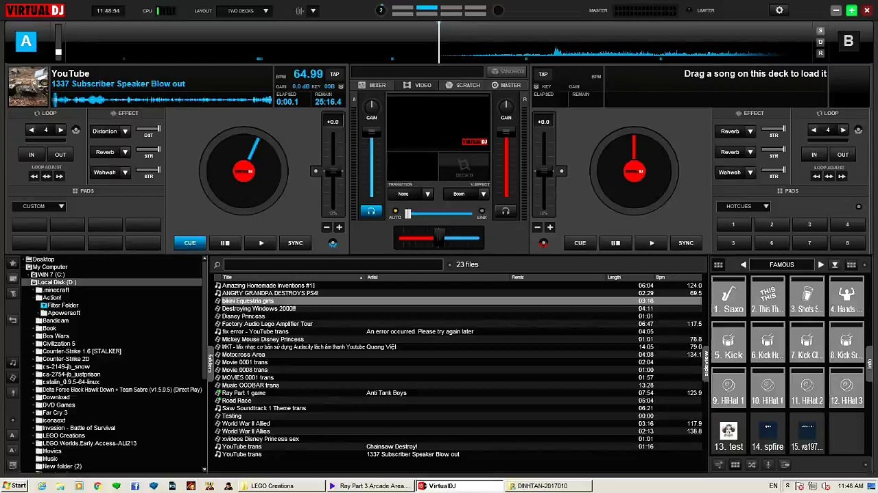
Task: Select the 'Motocross Area' track row
Action: [458, 355]
